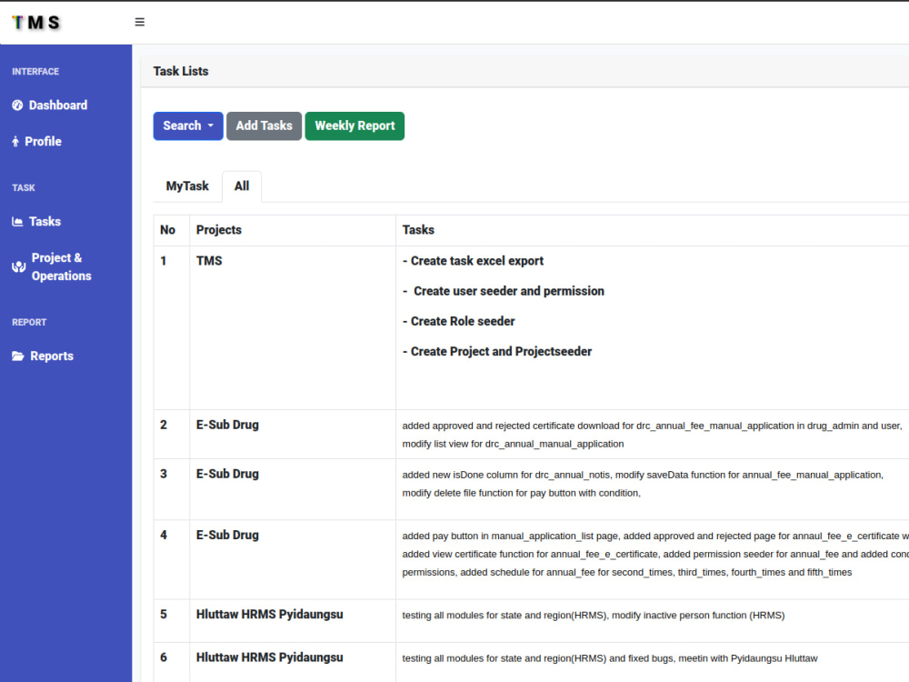Screen dimensions: 909x682
Task: Click the Reports folder icon
Action: point(17,356)
